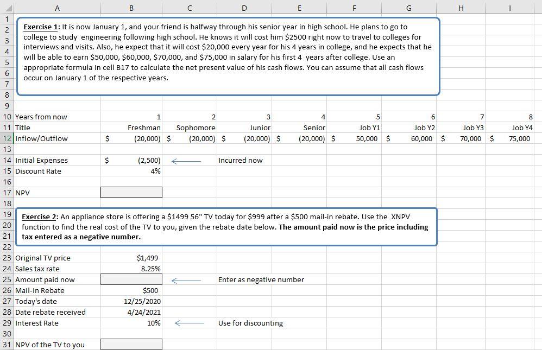Click the $1,499 Original TV price cell
This screenshot has height=350, width=542.
click(131, 258)
